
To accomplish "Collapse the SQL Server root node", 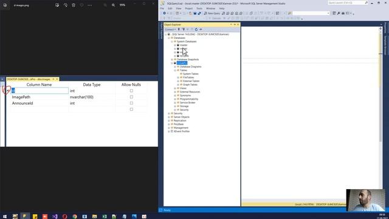I will [x=166, y=34].
